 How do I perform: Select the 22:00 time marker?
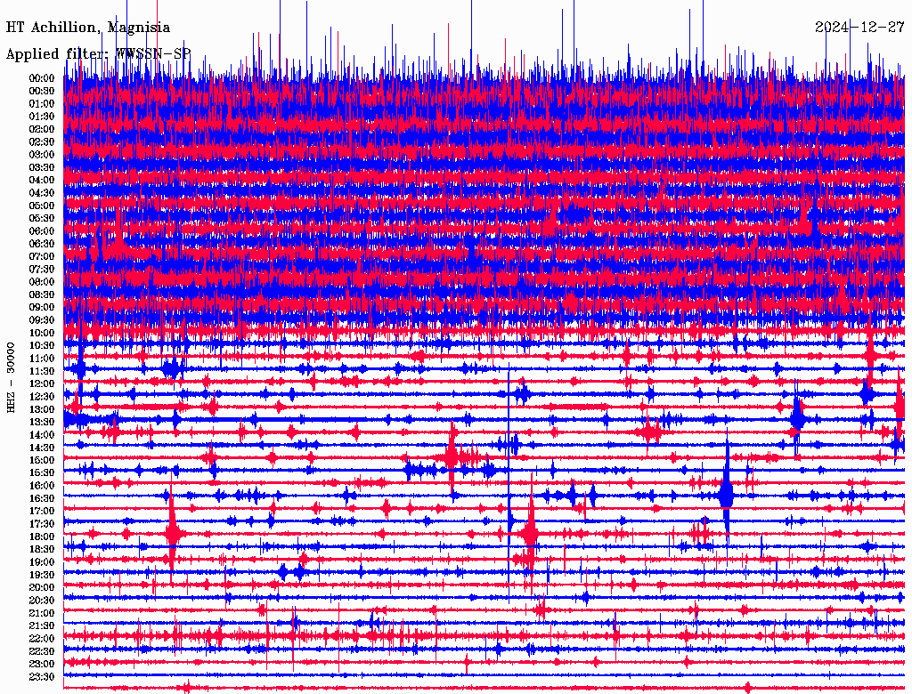[x=42, y=639]
